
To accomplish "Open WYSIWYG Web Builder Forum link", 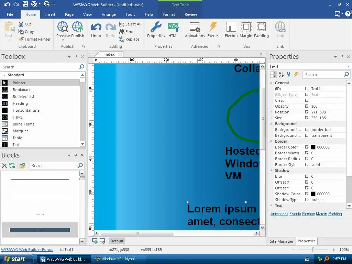I will 27,250.
